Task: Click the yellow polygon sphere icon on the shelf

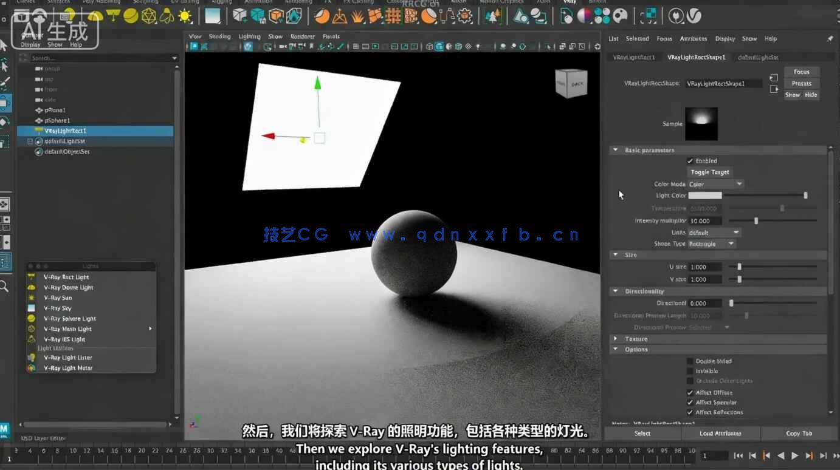Action: 130,16
